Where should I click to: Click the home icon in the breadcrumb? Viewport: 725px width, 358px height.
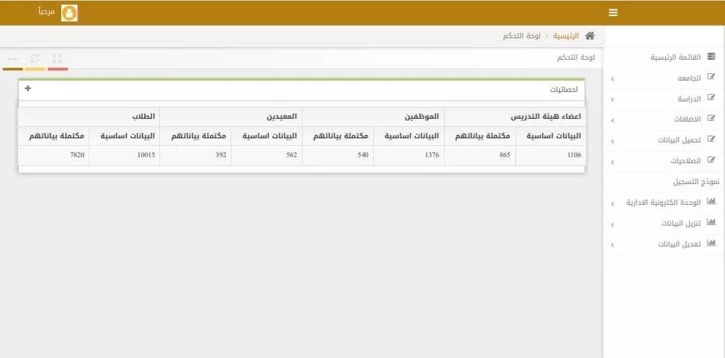click(x=590, y=36)
